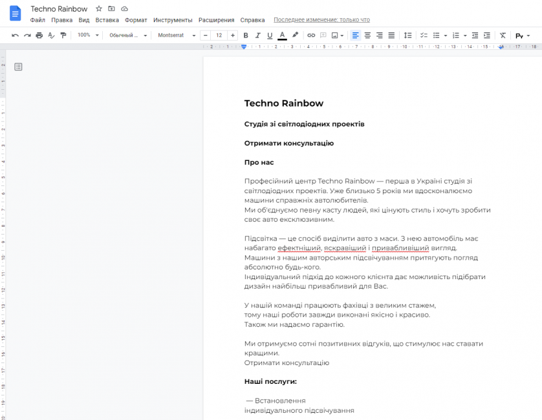Viewport: 542px width, 420px height.
Task: Decrease the paragraph indent
Action: (x=475, y=36)
